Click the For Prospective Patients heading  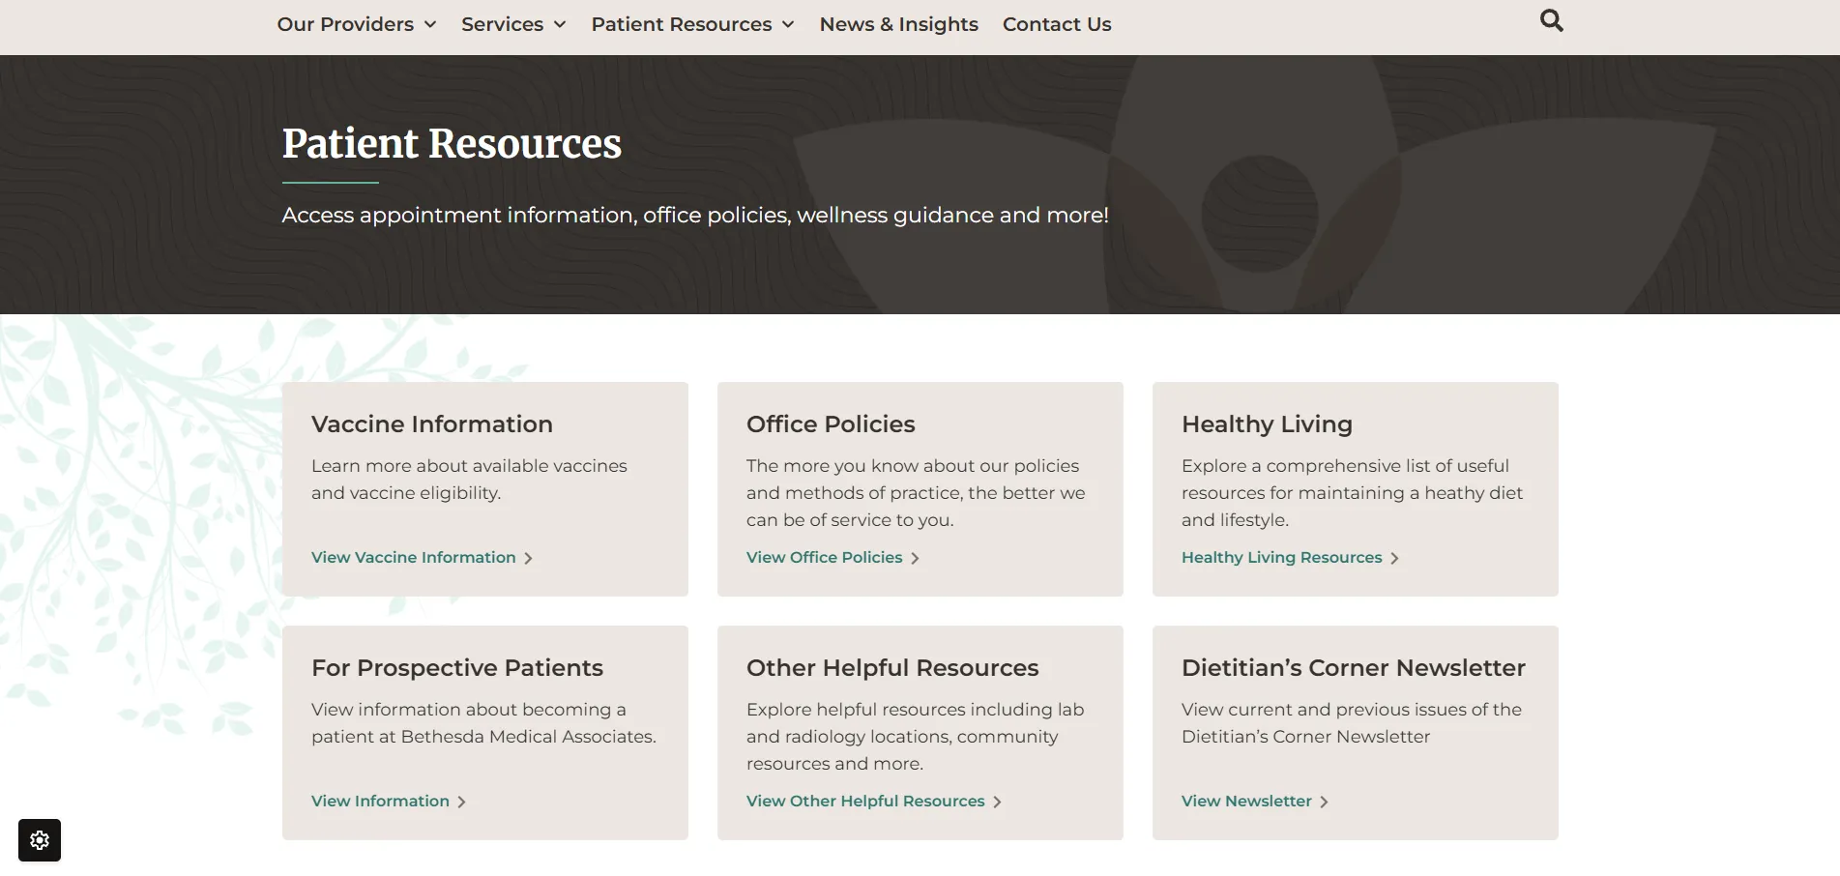[457, 667]
